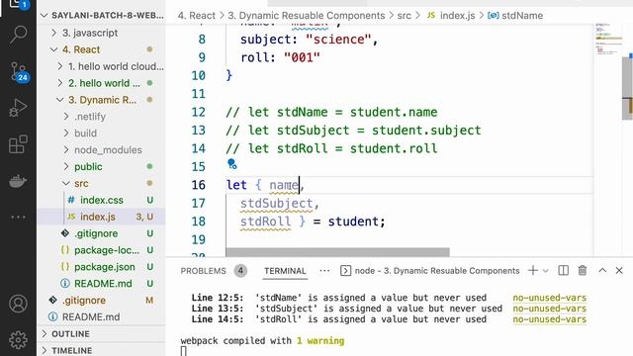The image size is (633, 356).
Task: Click the quick fix indicator on line 15
Action: pos(231,164)
